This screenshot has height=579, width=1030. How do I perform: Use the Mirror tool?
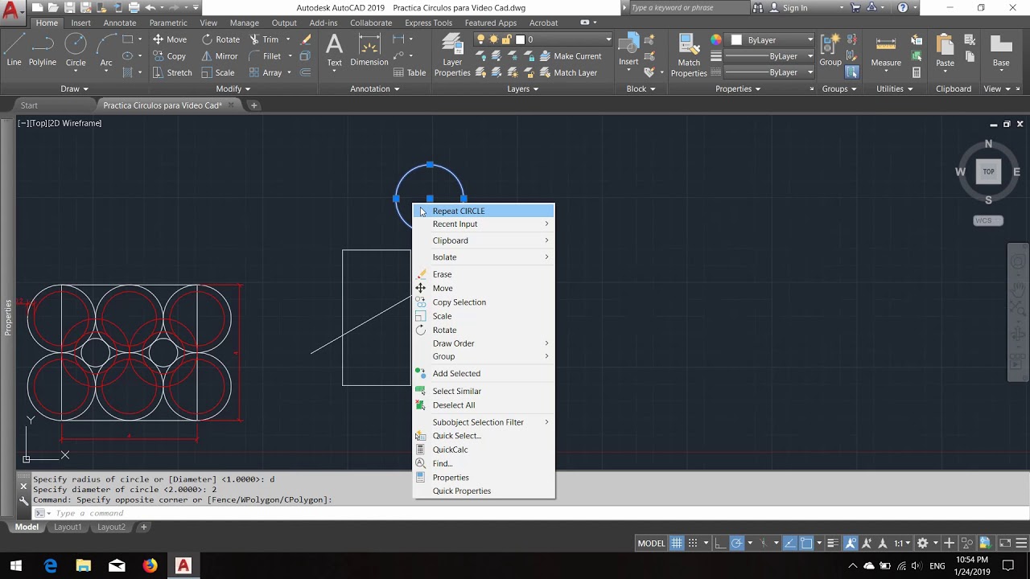click(x=219, y=56)
